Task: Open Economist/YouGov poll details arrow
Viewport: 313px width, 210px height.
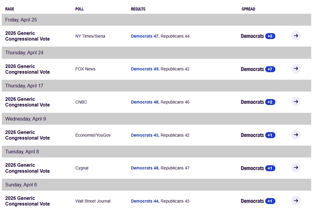Action: pos(296,135)
